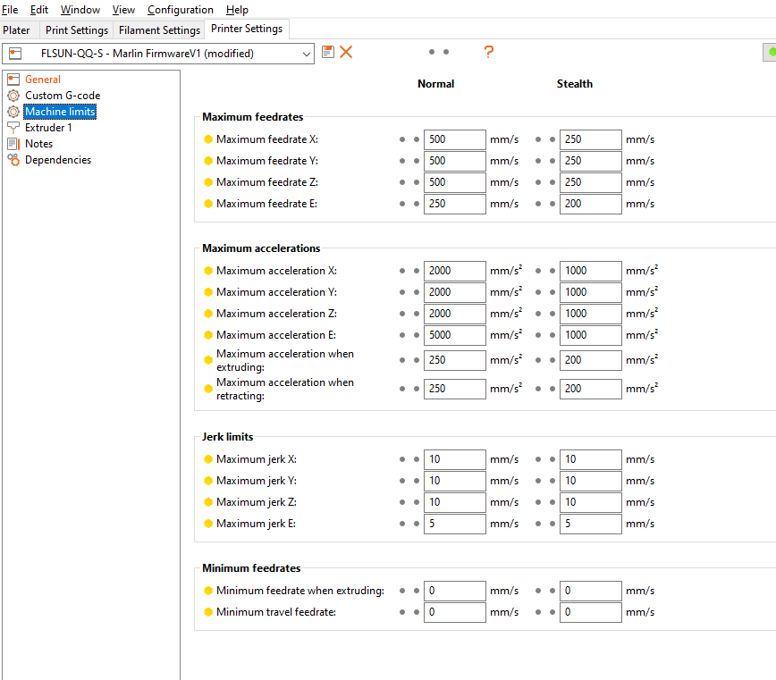Click the General page icon in sidebar

13,80
